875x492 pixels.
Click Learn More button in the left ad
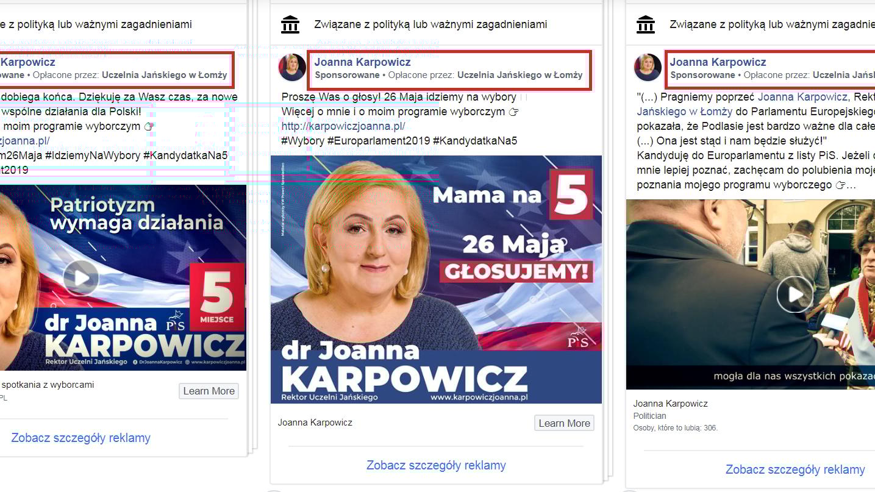[209, 391]
